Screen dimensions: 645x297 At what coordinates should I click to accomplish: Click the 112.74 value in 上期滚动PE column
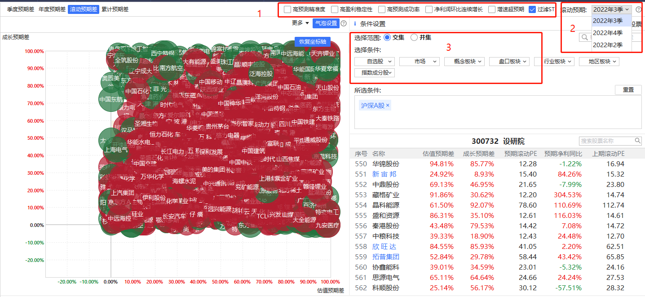[x=613, y=205]
